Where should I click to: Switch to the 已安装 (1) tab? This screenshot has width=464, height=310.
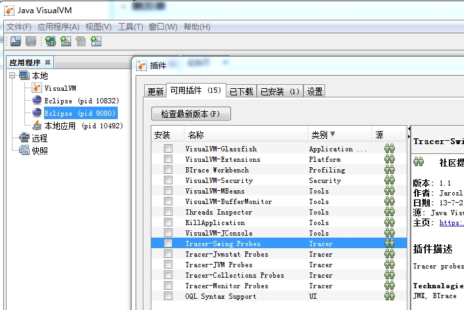280,91
